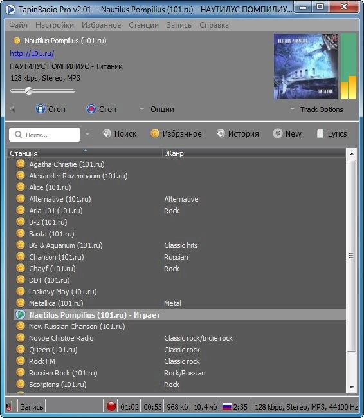364x418 pixels.
Task: Click the green play icon for Nautilus Pompilius
Action: coord(21,314)
